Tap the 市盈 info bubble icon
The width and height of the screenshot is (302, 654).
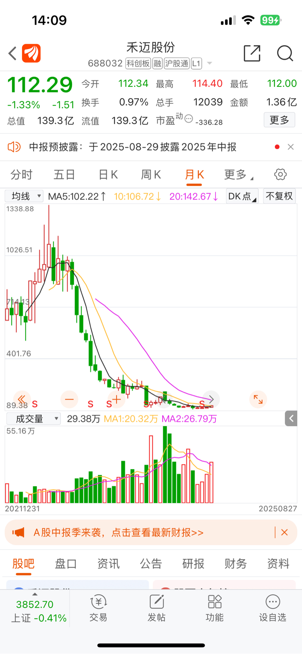tap(189, 118)
